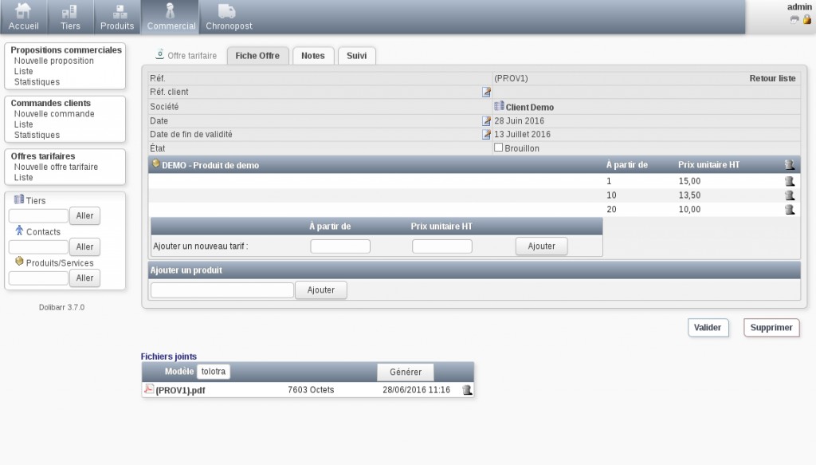The height and width of the screenshot is (465, 816).
Task: Open Liste under Offres tarifaires
Action: coord(23,178)
